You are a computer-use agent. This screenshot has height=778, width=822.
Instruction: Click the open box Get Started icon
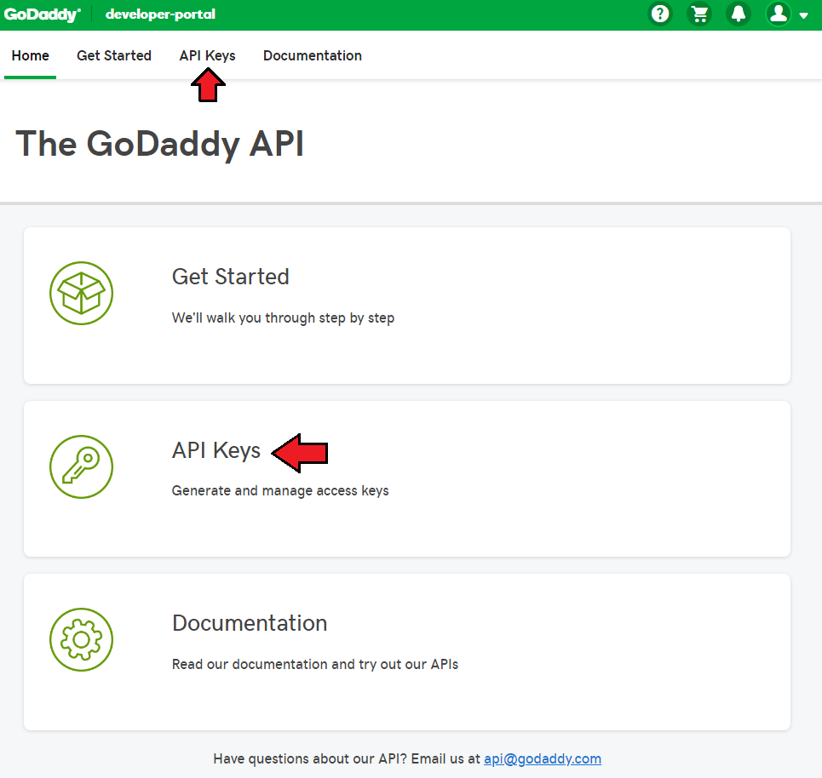point(81,294)
